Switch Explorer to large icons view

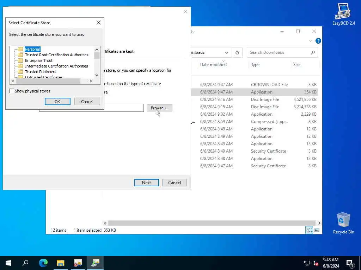point(317,230)
